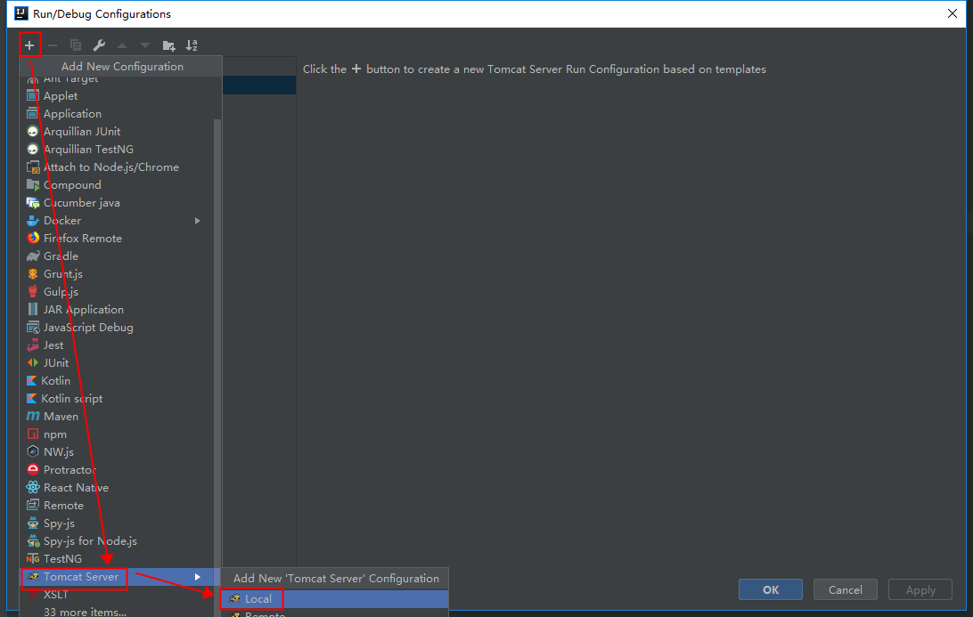Select Application configuration type
The height and width of the screenshot is (617, 973).
[x=117, y=113]
